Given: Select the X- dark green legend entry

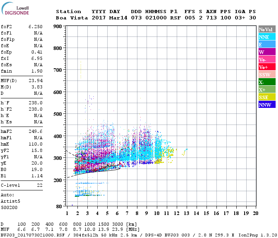Looking at the screenshot, I should [x=266, y=82].
